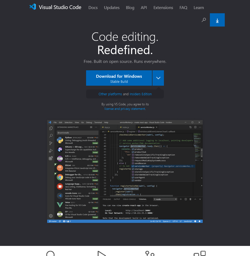This screenshot has width=250, height=256.
Task: Click the 'UTF-8' encoding status entry
Action: (175, 222)
